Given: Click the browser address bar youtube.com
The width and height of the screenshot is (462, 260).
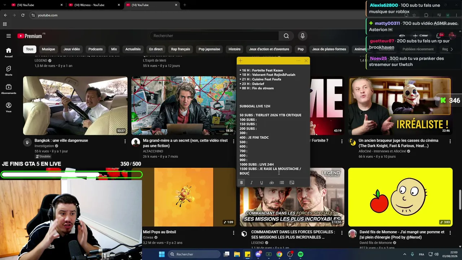Looking at the screenshot, I should pyautogui.click(x=48, y=15).
